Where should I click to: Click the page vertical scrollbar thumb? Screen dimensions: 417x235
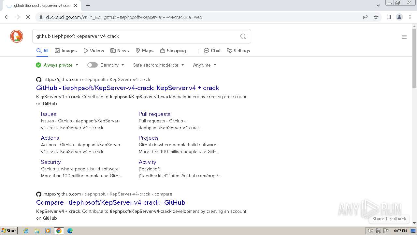pyautogui.click(x=414, y=58)
